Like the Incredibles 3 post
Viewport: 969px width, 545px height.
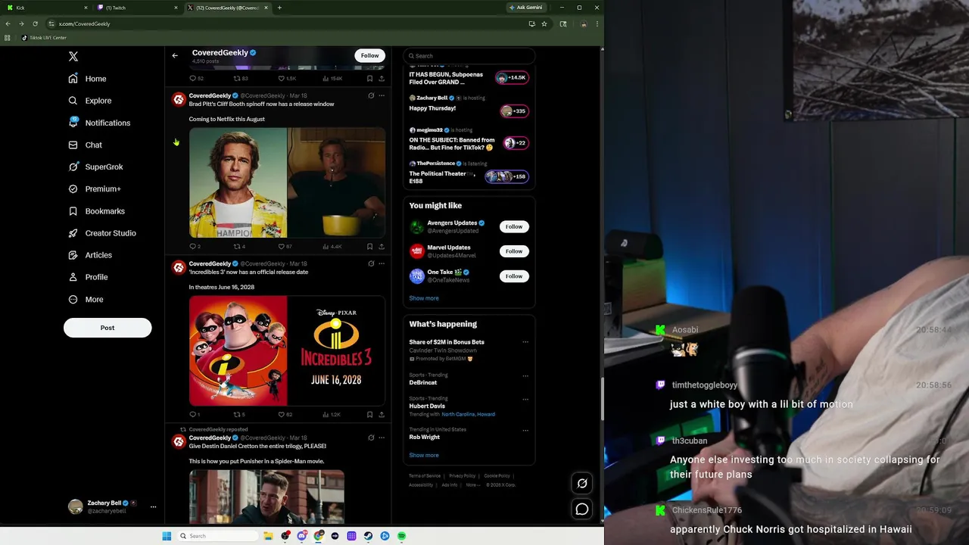tap(285, 414)
